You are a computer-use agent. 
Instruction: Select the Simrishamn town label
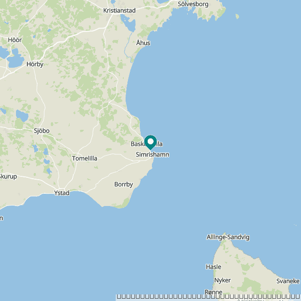(152, 155)
